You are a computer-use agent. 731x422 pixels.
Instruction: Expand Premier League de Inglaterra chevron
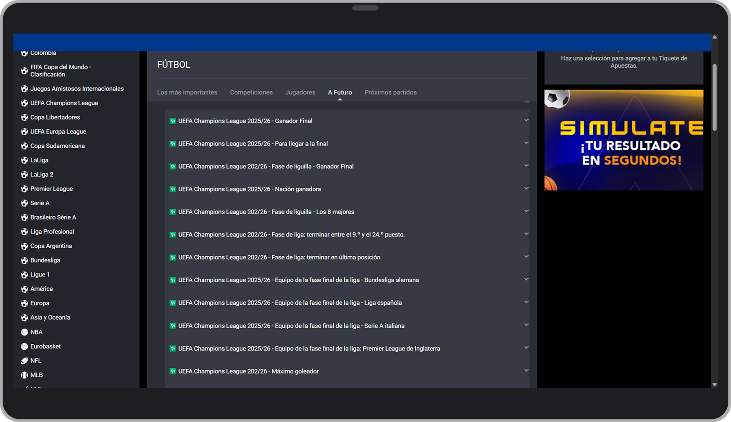coord(526,347)
